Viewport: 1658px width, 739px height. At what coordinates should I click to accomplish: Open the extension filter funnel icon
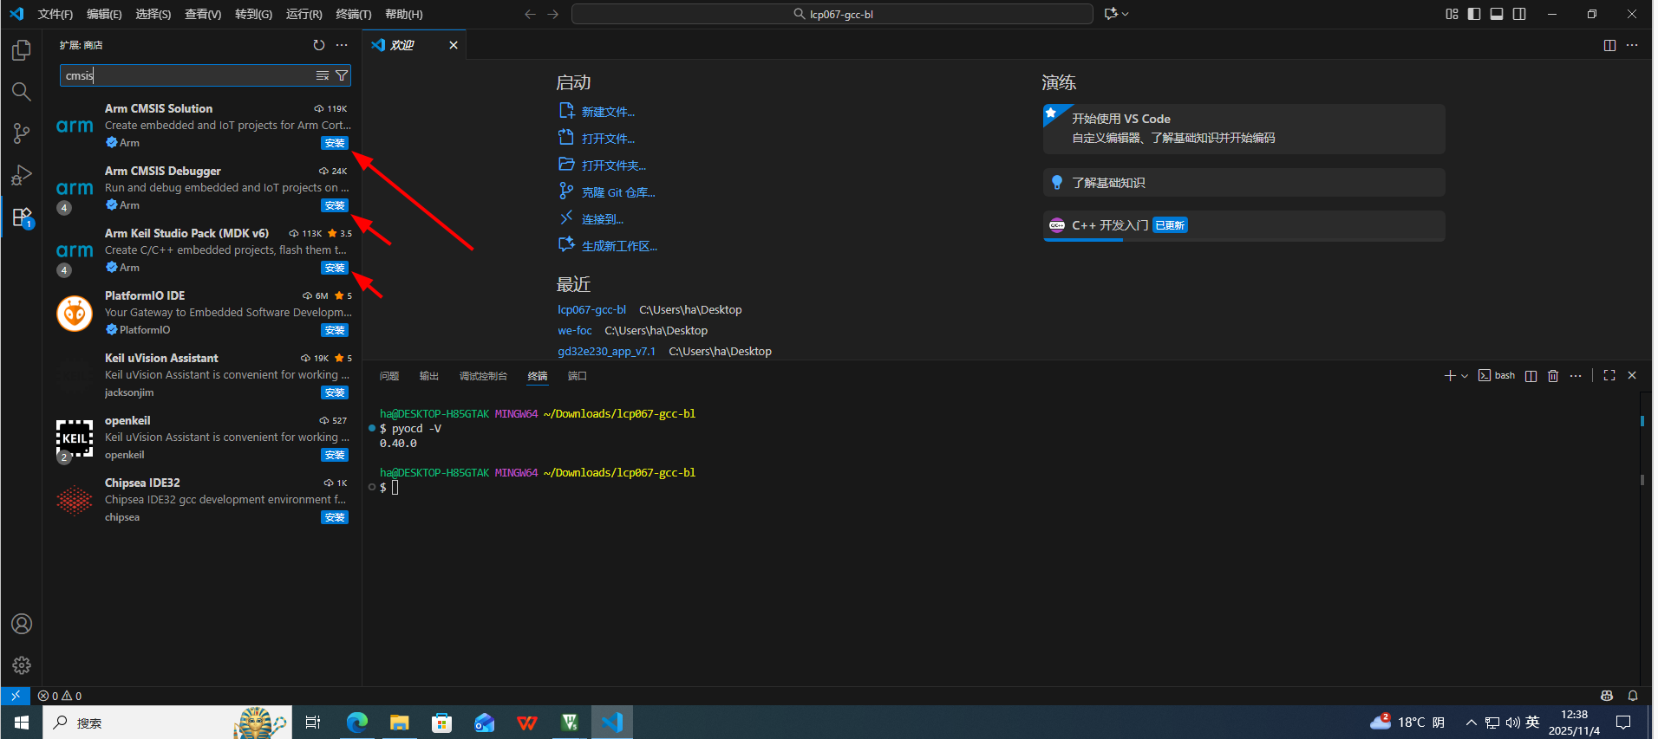point(342,75)
